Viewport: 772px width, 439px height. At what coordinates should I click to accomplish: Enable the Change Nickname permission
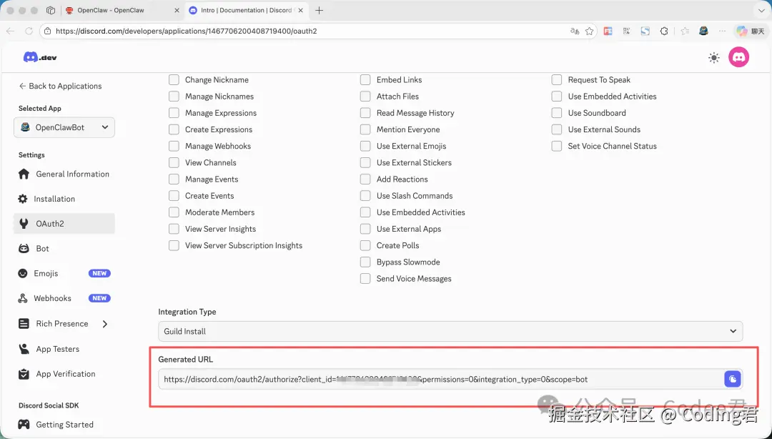pyautogui.click(x=174, y=80)
